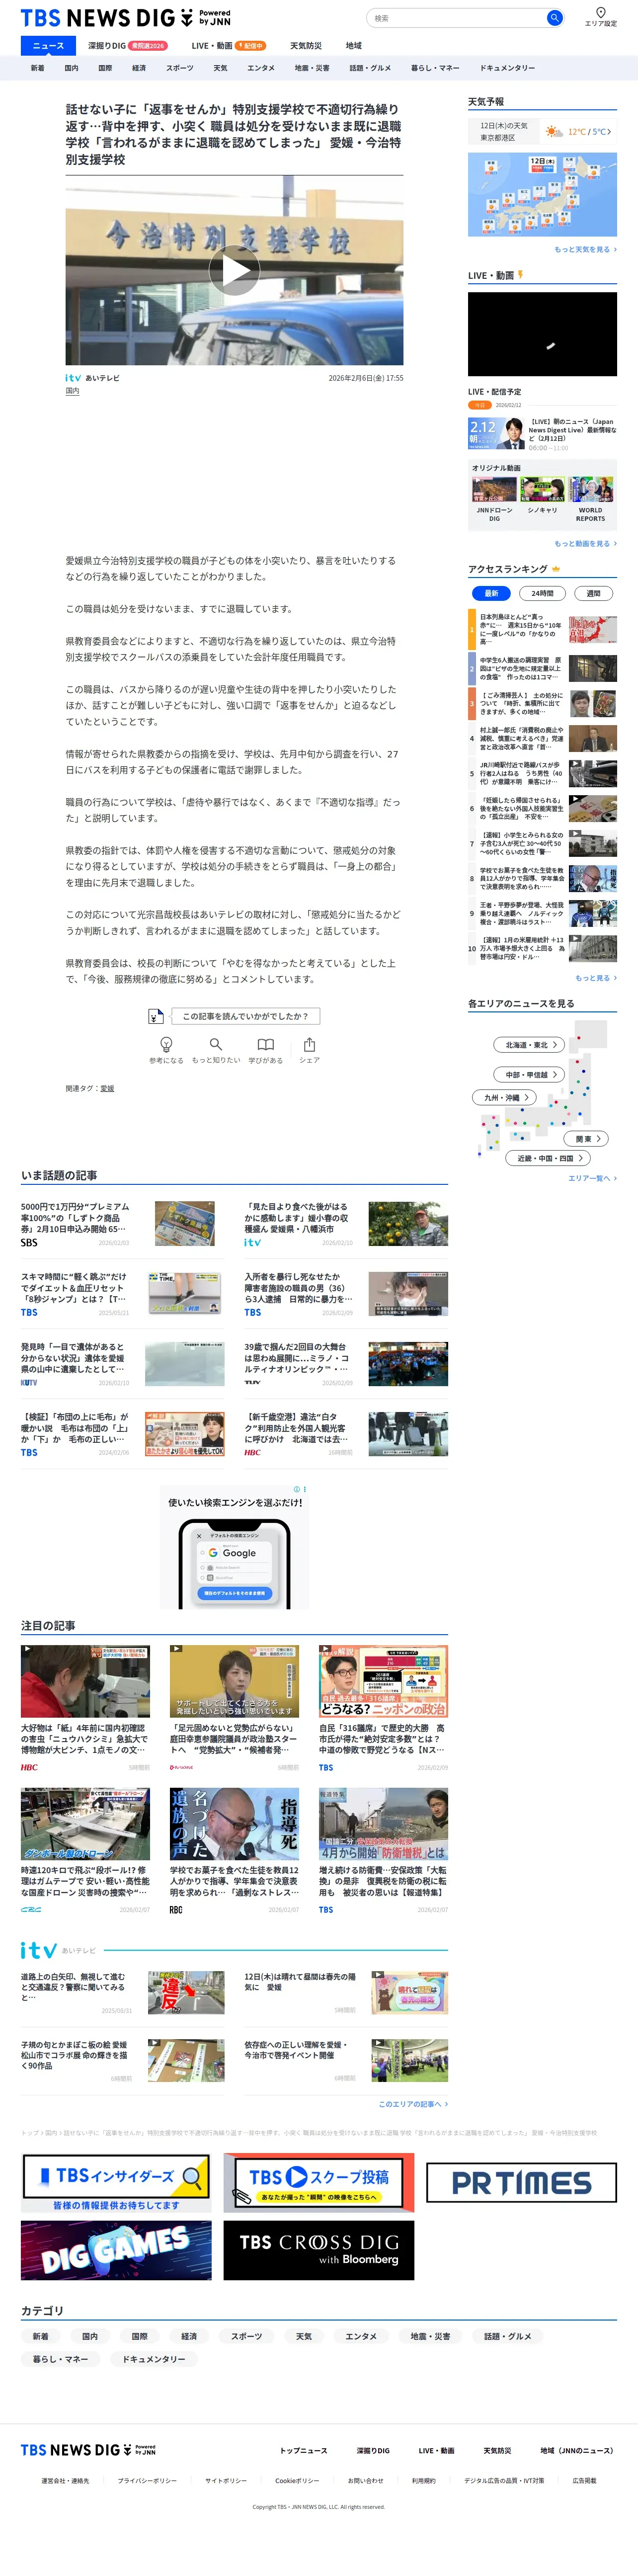Open ranking item 日本列島ほとんど真っ赤に
This screenshot has height=2576, width=638.
[542, 629]
